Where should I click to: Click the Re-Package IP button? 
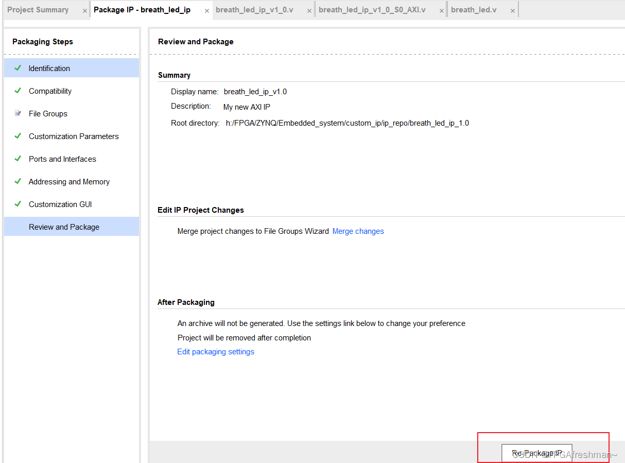(x=536, y=453)
